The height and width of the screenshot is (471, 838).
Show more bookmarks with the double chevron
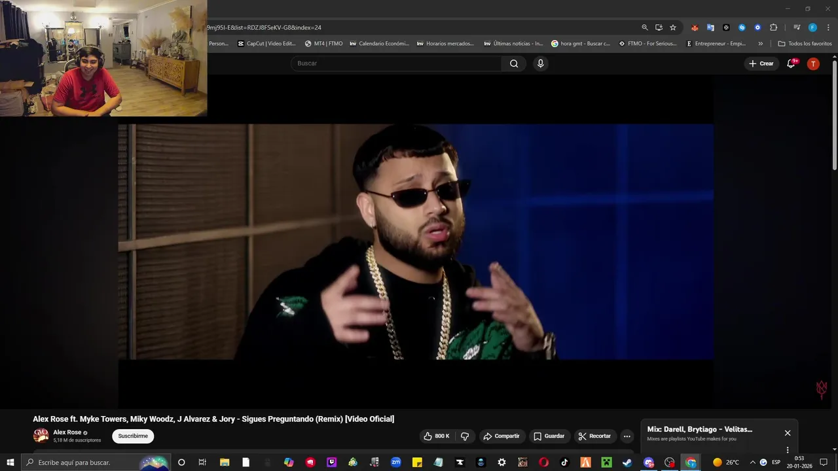click(x=760, y=44)
